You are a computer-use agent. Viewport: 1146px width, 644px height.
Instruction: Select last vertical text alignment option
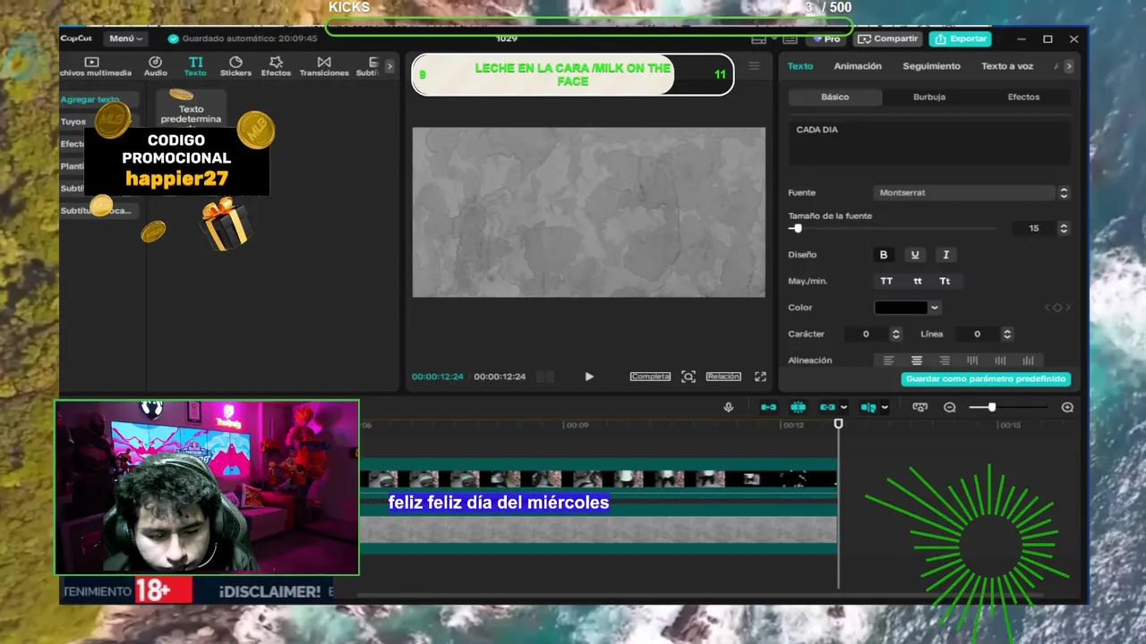[x=1028, y=360]
